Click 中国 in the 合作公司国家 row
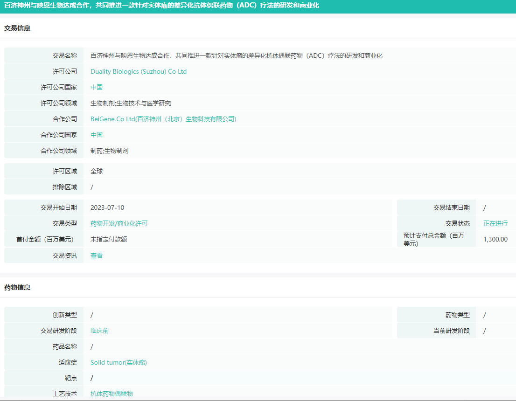This screenshot has height=401, width=516. pyautogui.click(x=97, y=135)
